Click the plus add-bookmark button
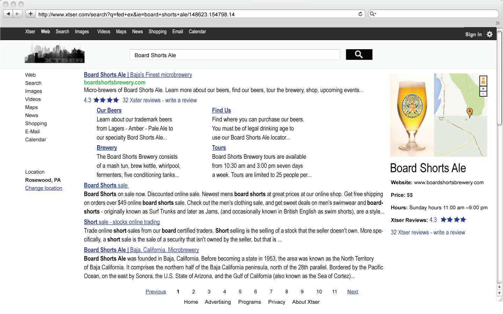 (31, 14)
